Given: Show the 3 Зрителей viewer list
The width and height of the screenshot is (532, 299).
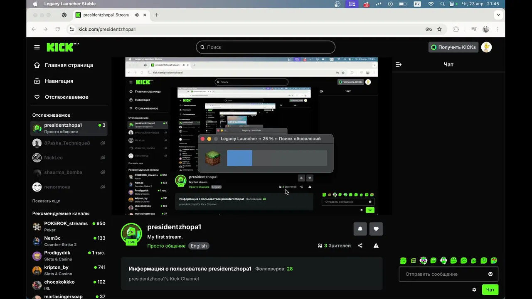Looking at the screenshot, I should (x=334, y=246).
